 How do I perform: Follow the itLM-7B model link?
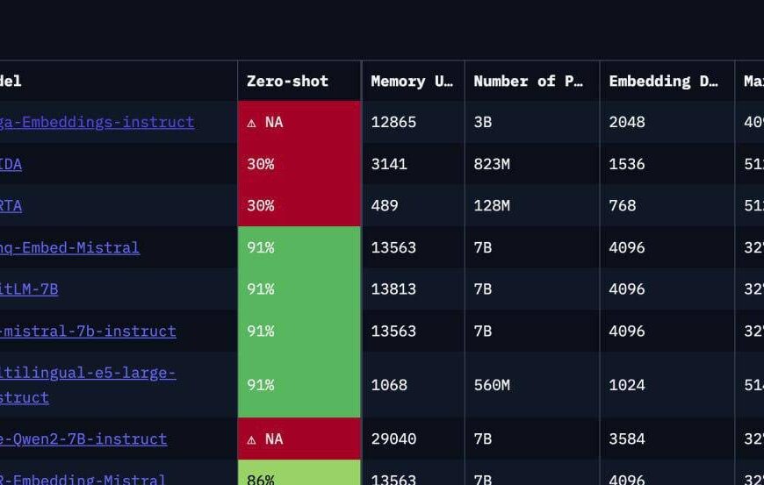tap(29, 289)
